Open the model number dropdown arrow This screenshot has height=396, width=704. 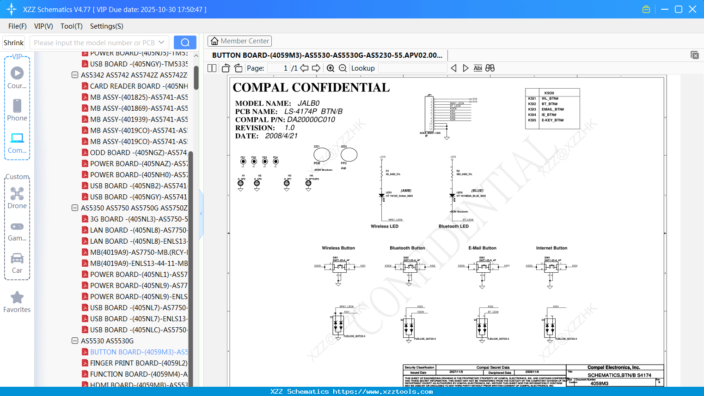(x=161, y=42)
